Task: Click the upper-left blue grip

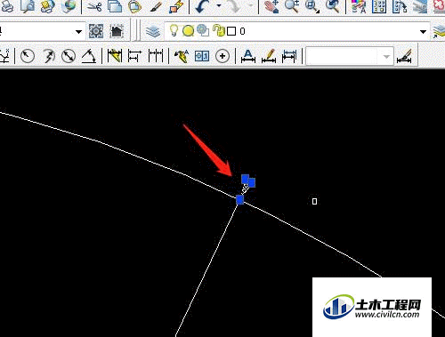Action: tap(245, 179)
